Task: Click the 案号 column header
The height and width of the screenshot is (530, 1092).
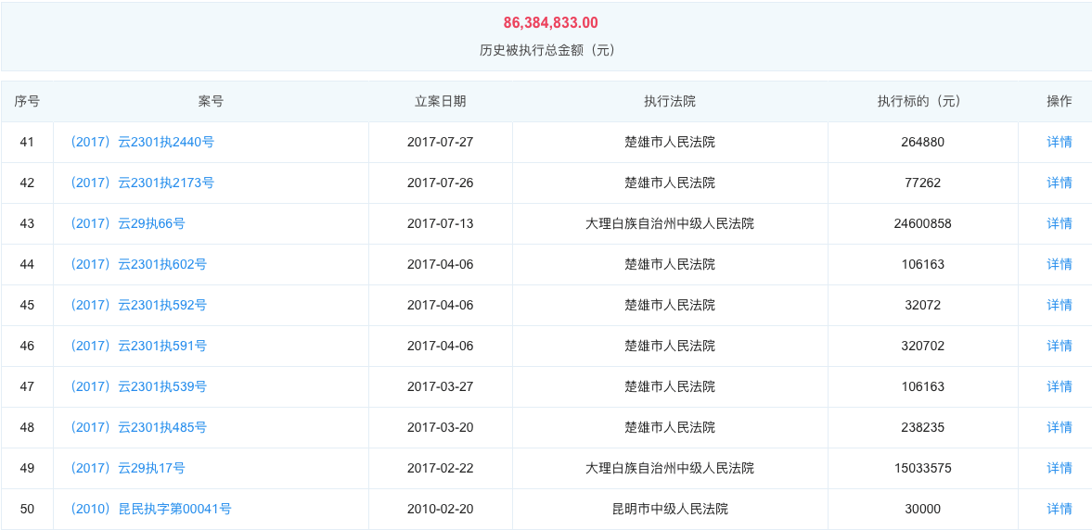Action: tap(211, 101)
